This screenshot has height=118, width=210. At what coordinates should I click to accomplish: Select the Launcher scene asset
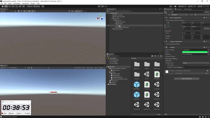pos(157,86)
